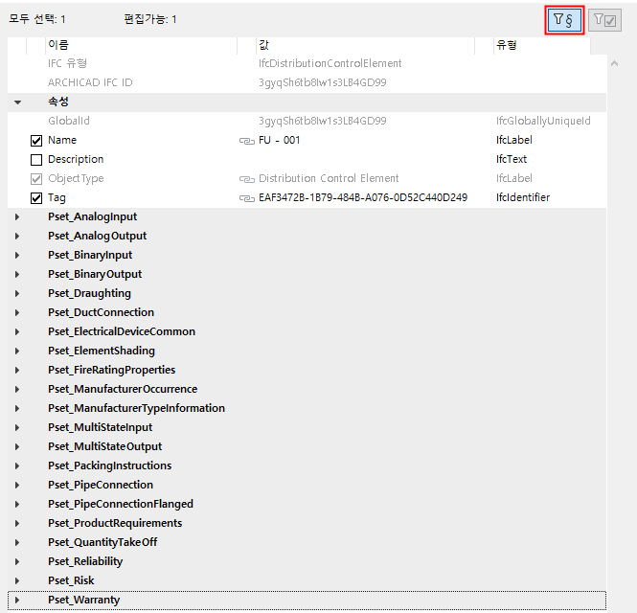637x613 pixels.
Task: Expand Pset_FireRatingProperties
Action: click(17, 370)
